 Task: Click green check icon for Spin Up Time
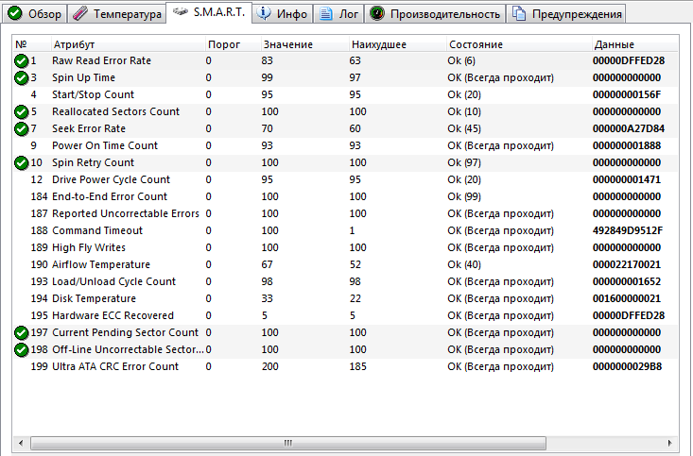click(x=21, y=78)
